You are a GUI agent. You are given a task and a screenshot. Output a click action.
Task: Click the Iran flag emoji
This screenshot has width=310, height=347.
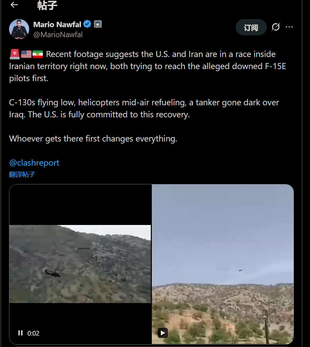[x=38, y=54]
